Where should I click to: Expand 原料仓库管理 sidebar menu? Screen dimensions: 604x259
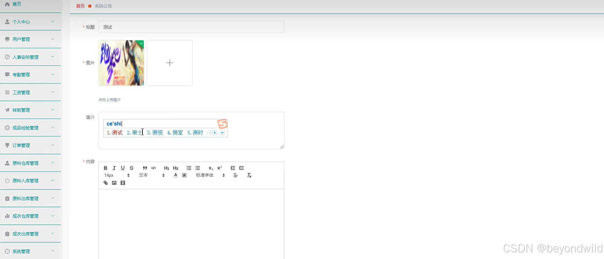[30, 163]
